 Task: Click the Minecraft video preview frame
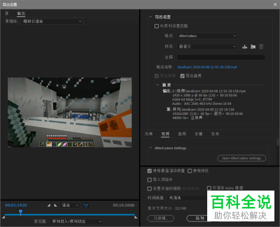(x=69, y=112)
